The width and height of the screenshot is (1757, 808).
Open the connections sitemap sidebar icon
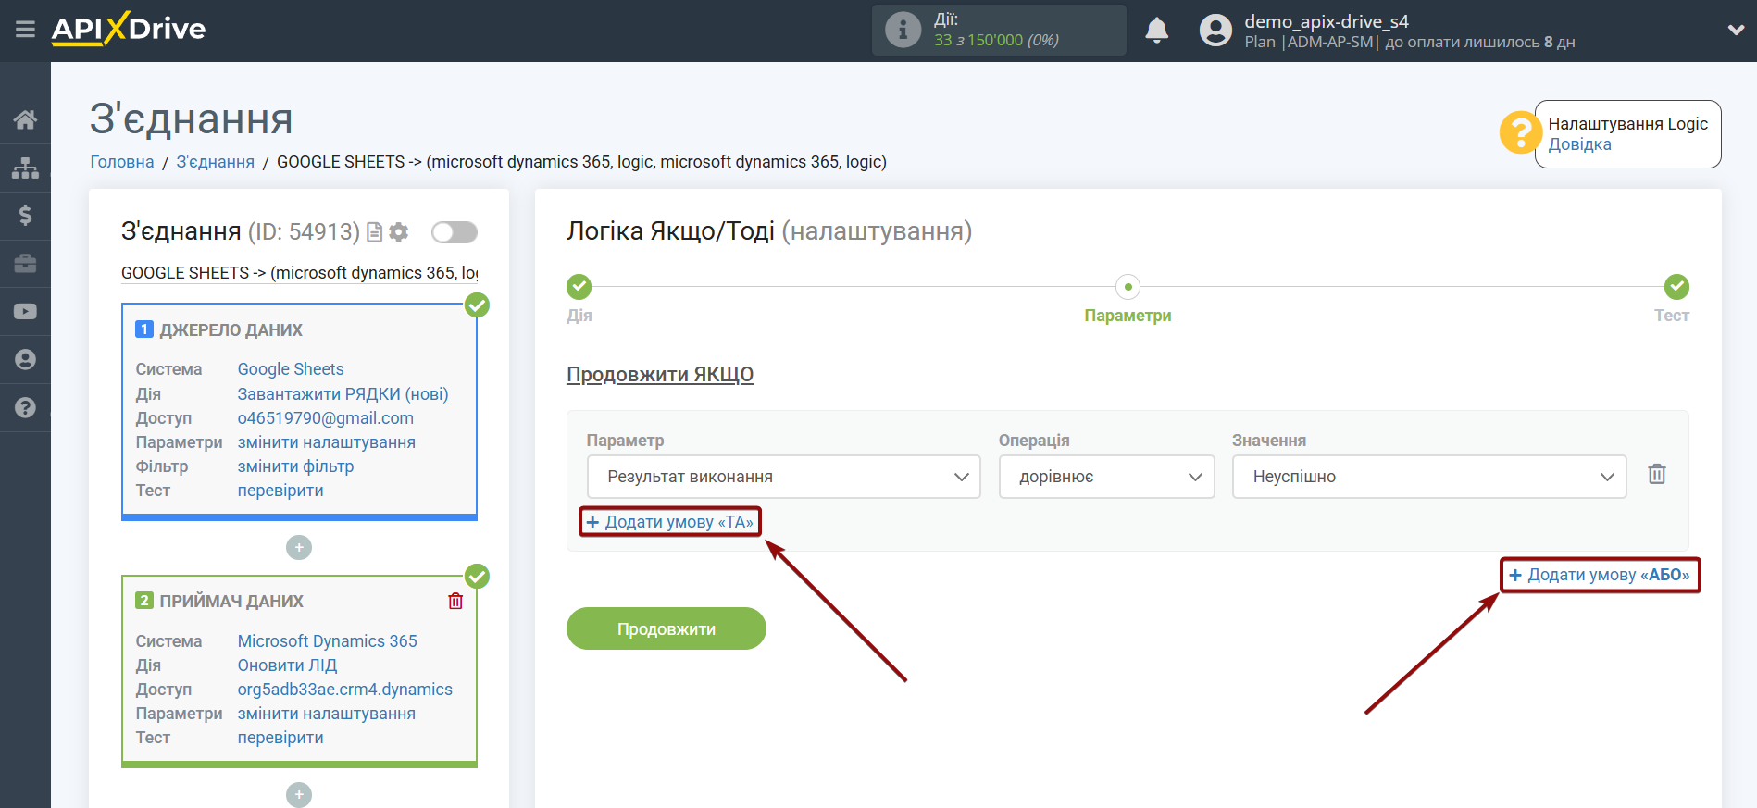[x=25, y=168]
